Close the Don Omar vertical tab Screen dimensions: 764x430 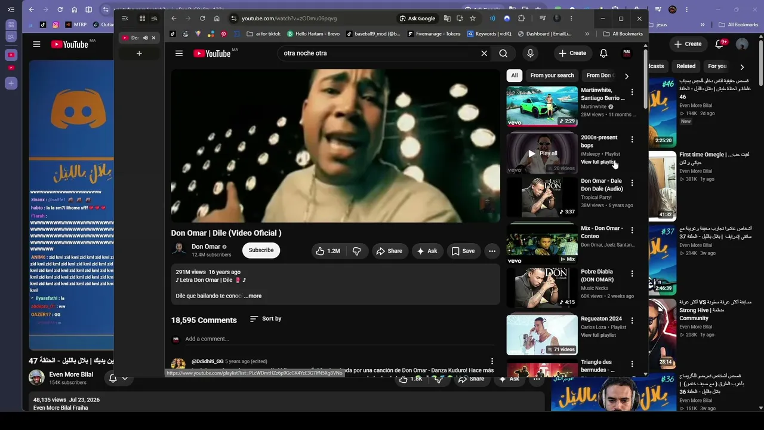click(x=153, y=38)
